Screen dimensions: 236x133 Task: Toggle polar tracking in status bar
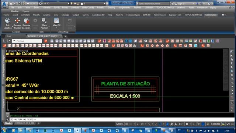click(x=142, y=124)
